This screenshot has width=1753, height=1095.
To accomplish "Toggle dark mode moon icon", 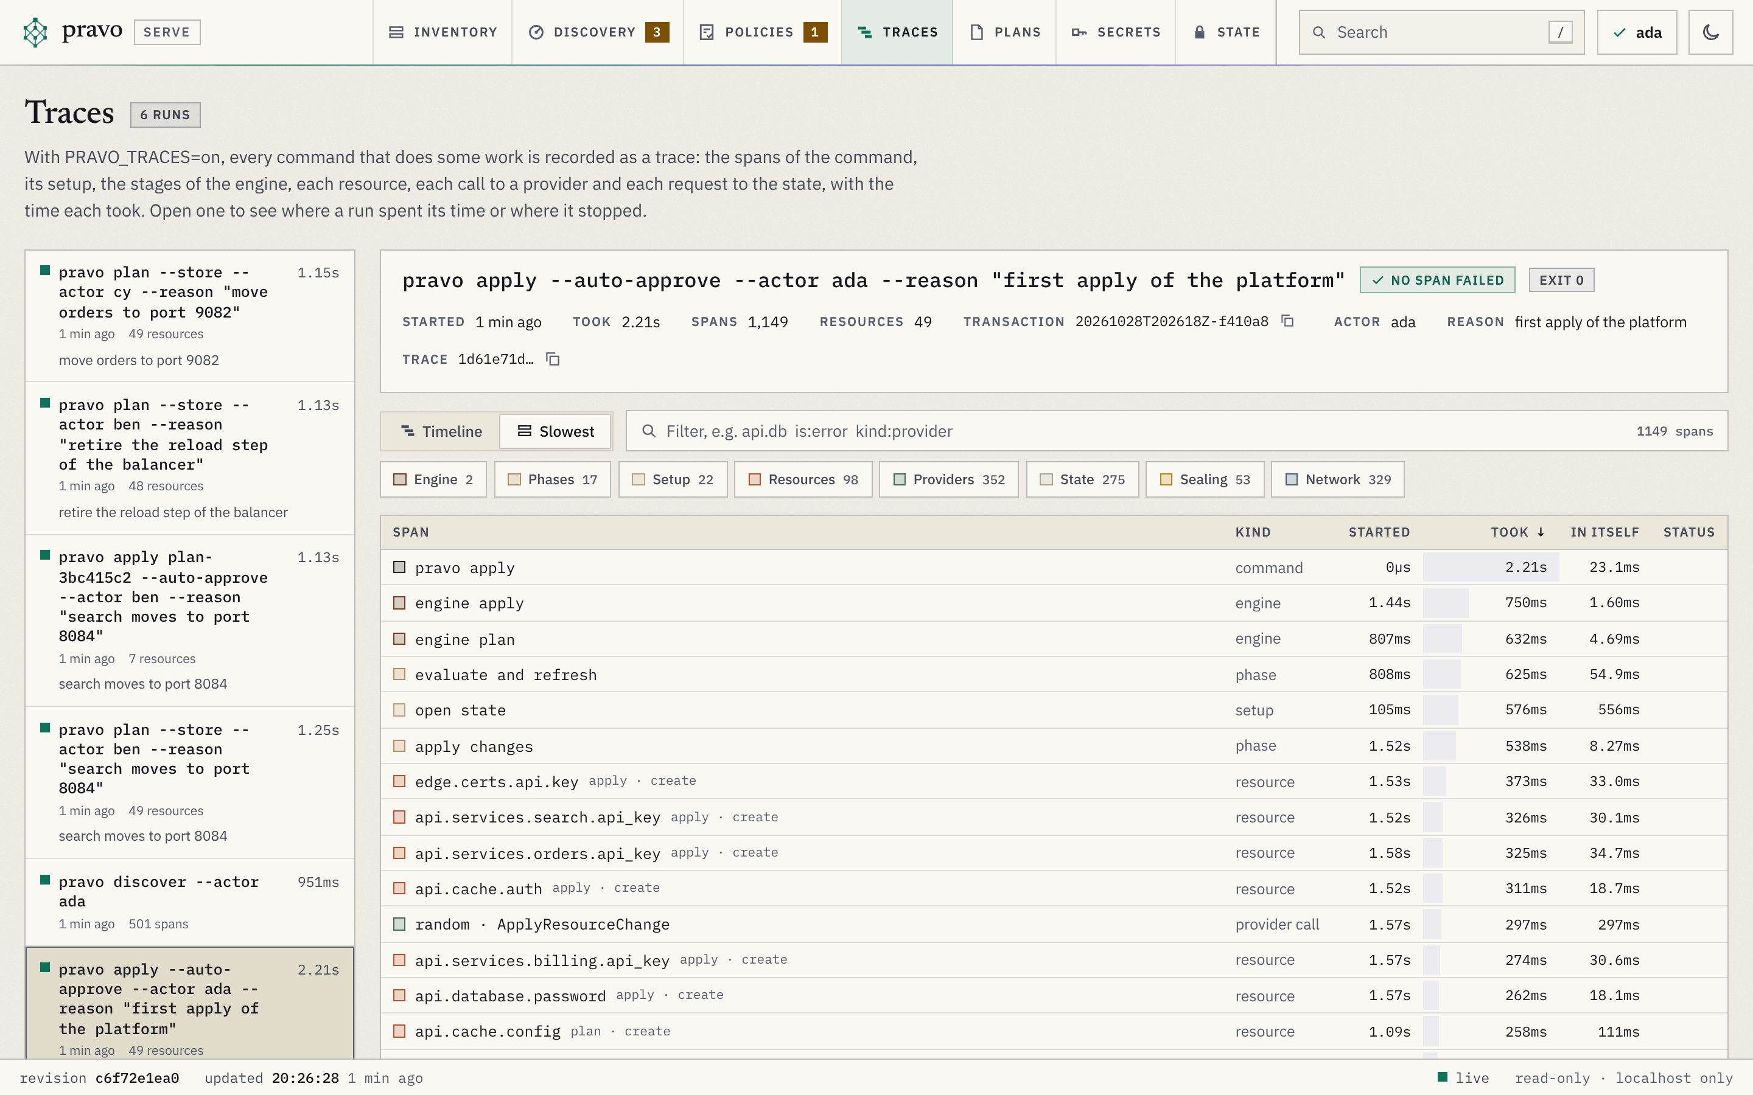I will [x=1710, y=32].
